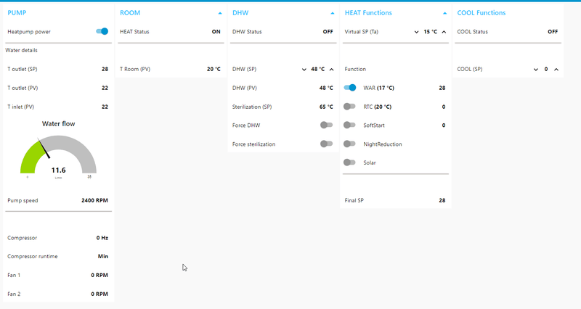The image size is (581, 309).
Task: Enable the NightReduction switch
Action: [349, 144]
